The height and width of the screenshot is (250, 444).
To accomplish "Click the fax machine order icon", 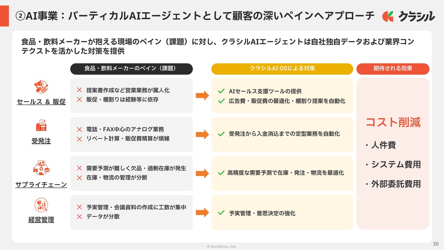I will tap(41, 125).
